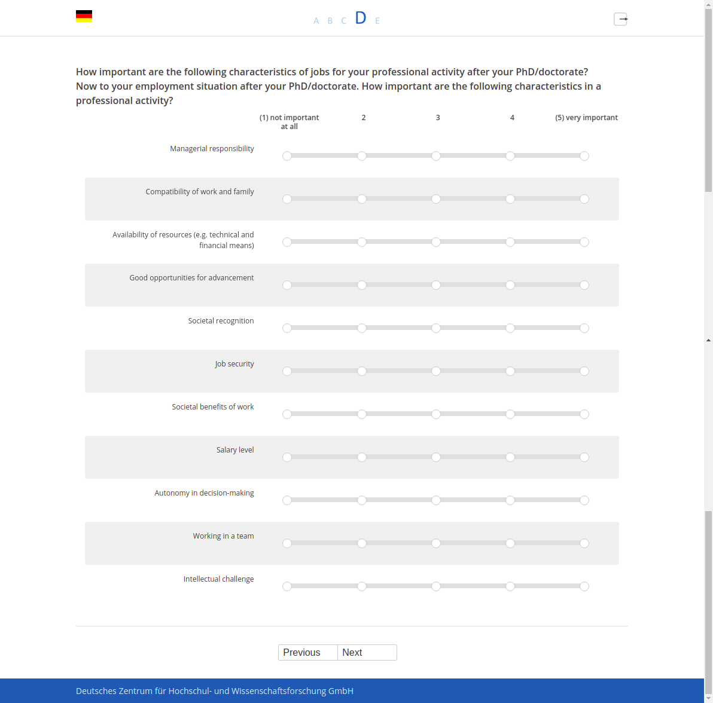This screenshot has height=703, width=713.
Task: Go to survey section B
Action: tap(330, 21)
